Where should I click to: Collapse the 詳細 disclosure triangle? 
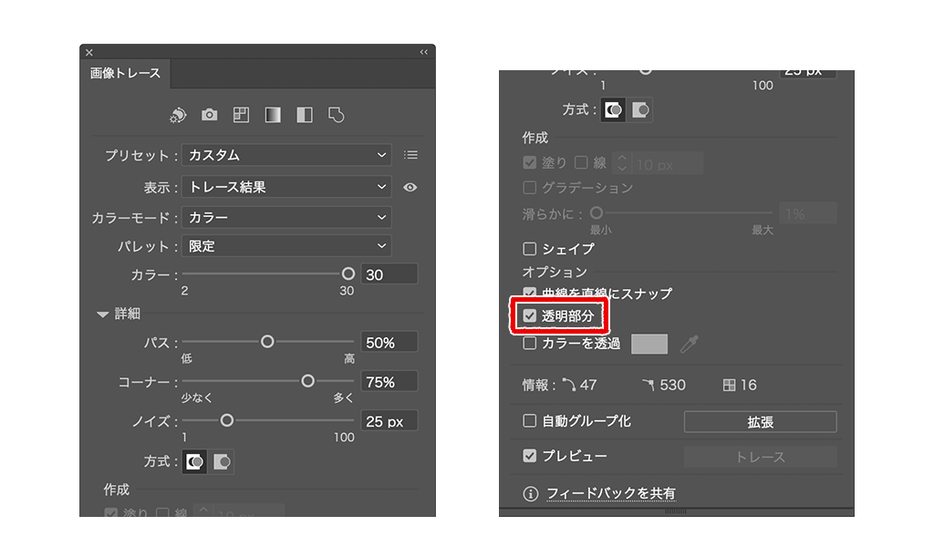point(102,315)
